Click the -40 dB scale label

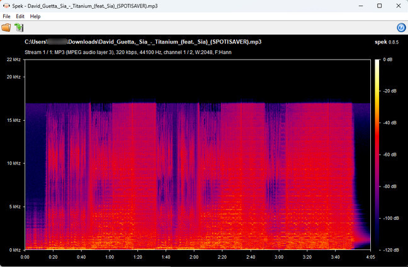(390, 123)
